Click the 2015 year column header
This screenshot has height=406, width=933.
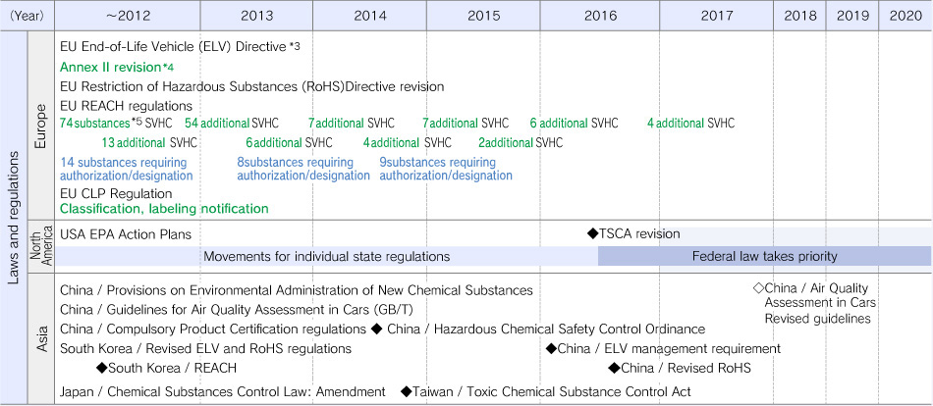click(x=484, y=16)
